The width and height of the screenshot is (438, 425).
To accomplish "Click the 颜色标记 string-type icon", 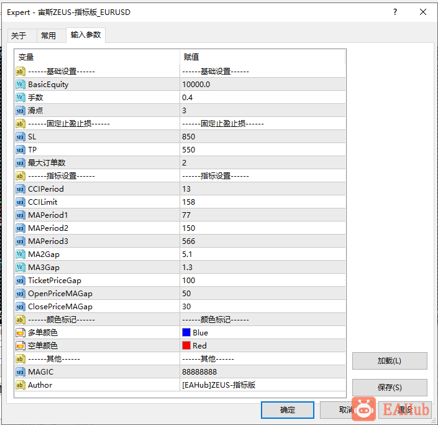I will pos(21,319).
